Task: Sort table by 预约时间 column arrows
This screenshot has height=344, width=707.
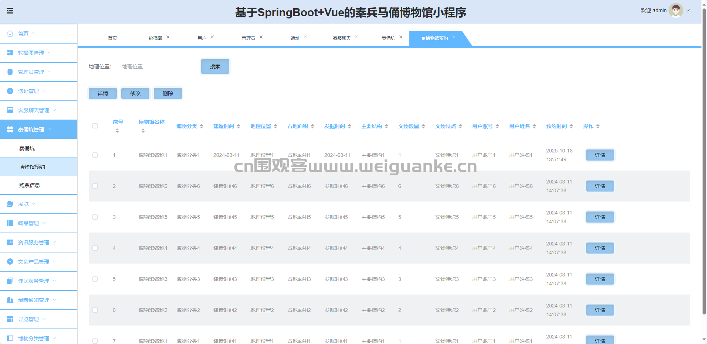Action: [571, 126]
